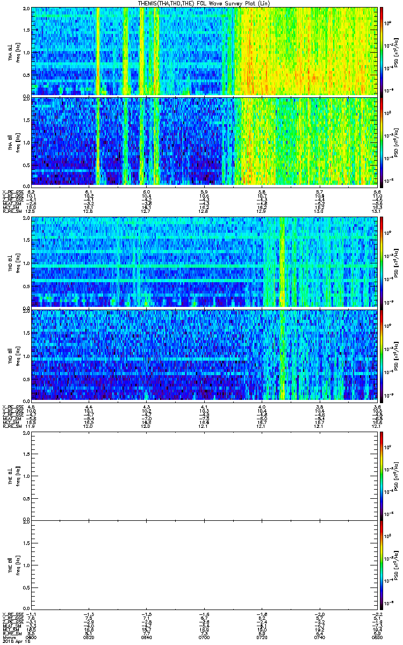The image size is (403, 645).
Task: Click the color bar beside THD B-perpendicular panel
Action: click(x=382, y=262)
